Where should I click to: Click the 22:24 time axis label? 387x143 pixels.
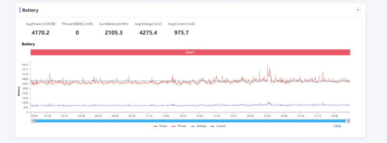point(267,116)
